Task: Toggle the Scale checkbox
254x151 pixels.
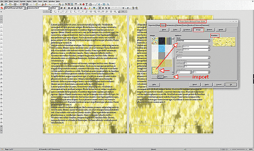Action: click(178, 52)
